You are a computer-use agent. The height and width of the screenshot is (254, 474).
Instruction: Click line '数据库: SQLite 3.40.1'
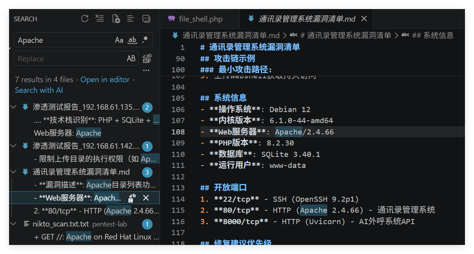(260, 154)
